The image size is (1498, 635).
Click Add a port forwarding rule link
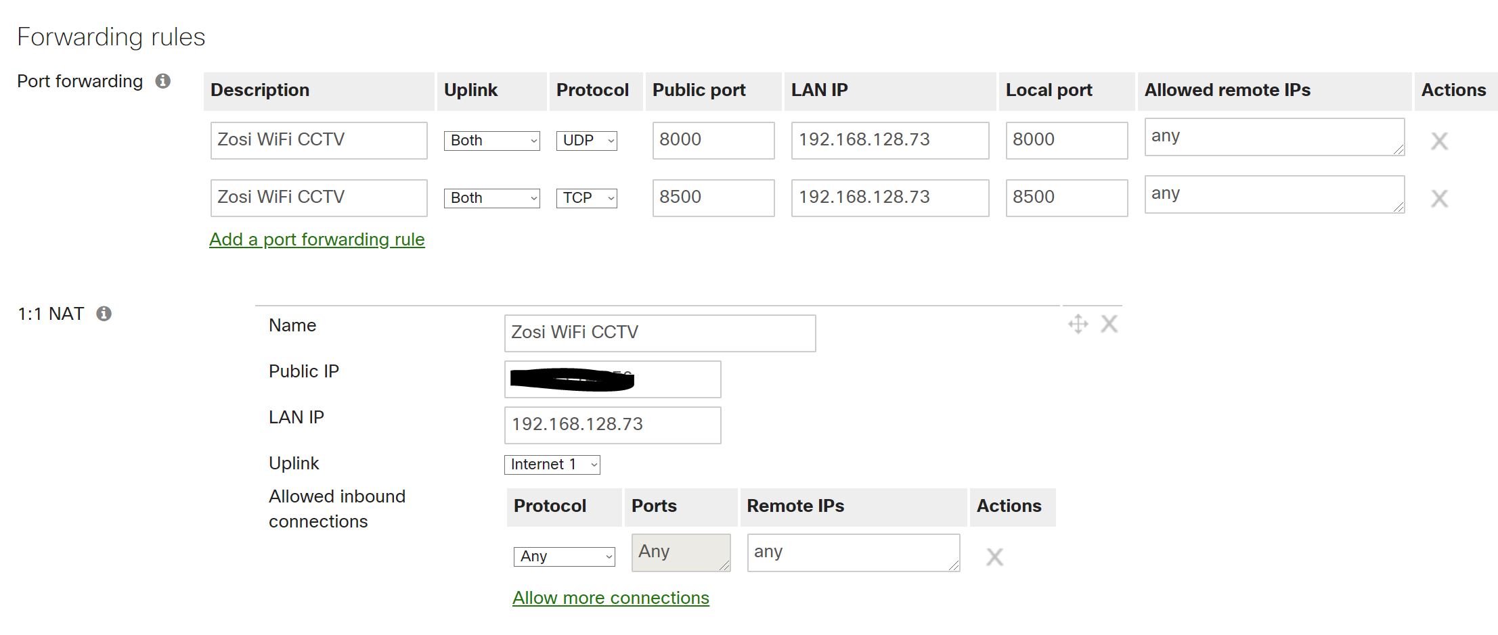point(317,239)
